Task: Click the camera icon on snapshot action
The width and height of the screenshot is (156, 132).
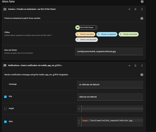Action: point(5,9)
